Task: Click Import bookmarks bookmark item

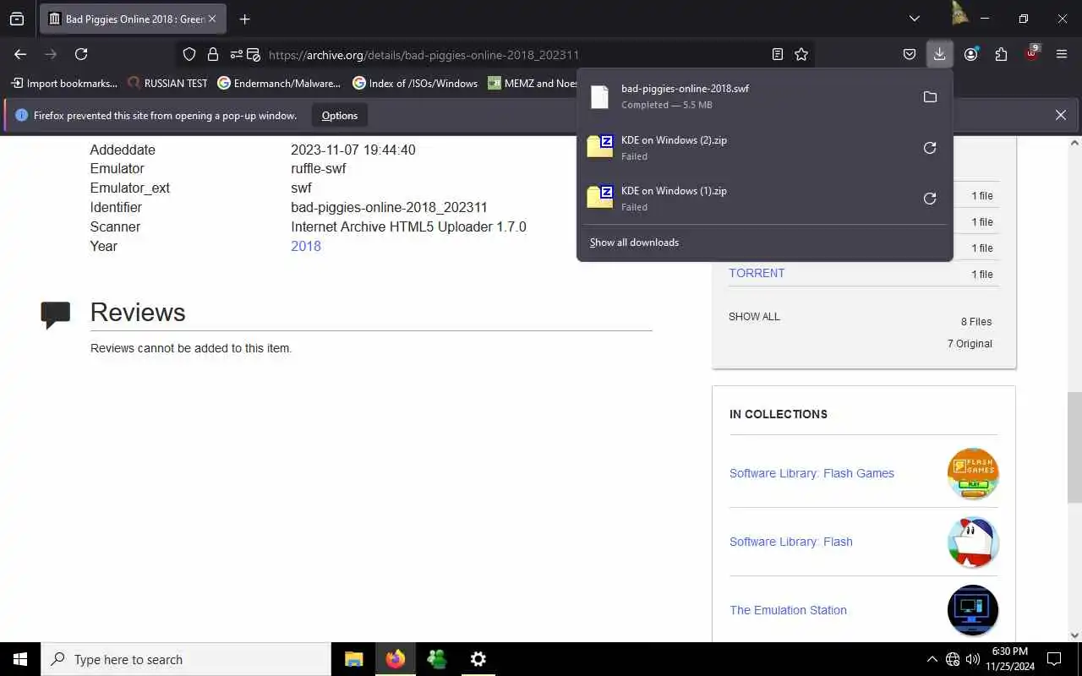Action: pos(63,83)
